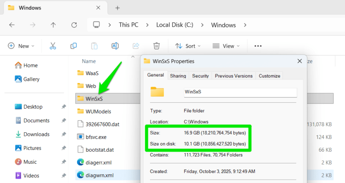
Task: Select bfsvc.exe in file list
Action: 92,137
